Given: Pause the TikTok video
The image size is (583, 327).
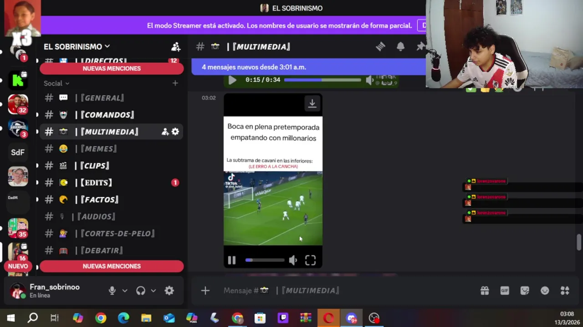Looking at the screenshot, I should [x=231, y=260].
